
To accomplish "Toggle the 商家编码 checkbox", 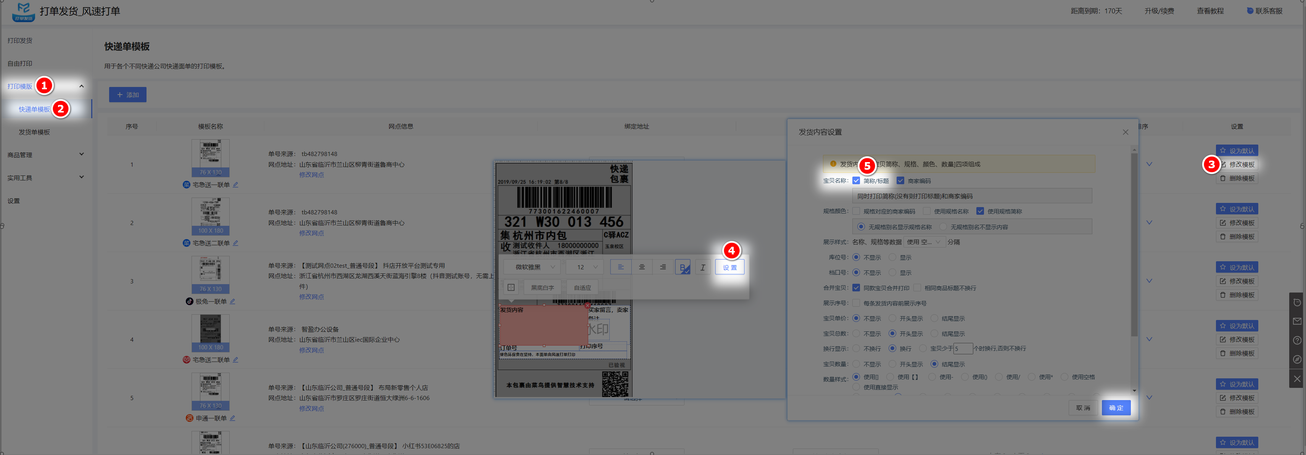I will [900, 180].
